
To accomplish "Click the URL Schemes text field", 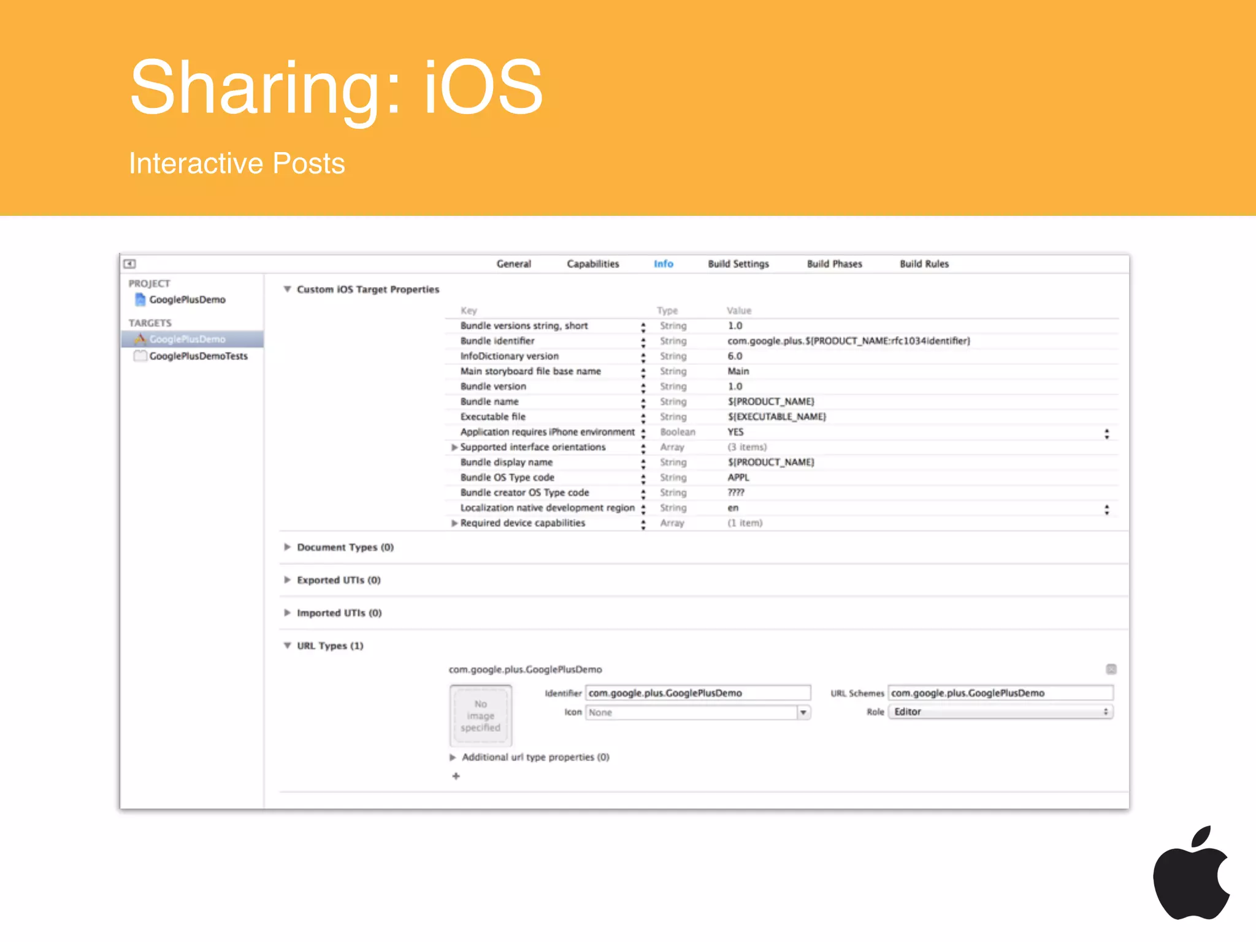I will pos(1001,693).
